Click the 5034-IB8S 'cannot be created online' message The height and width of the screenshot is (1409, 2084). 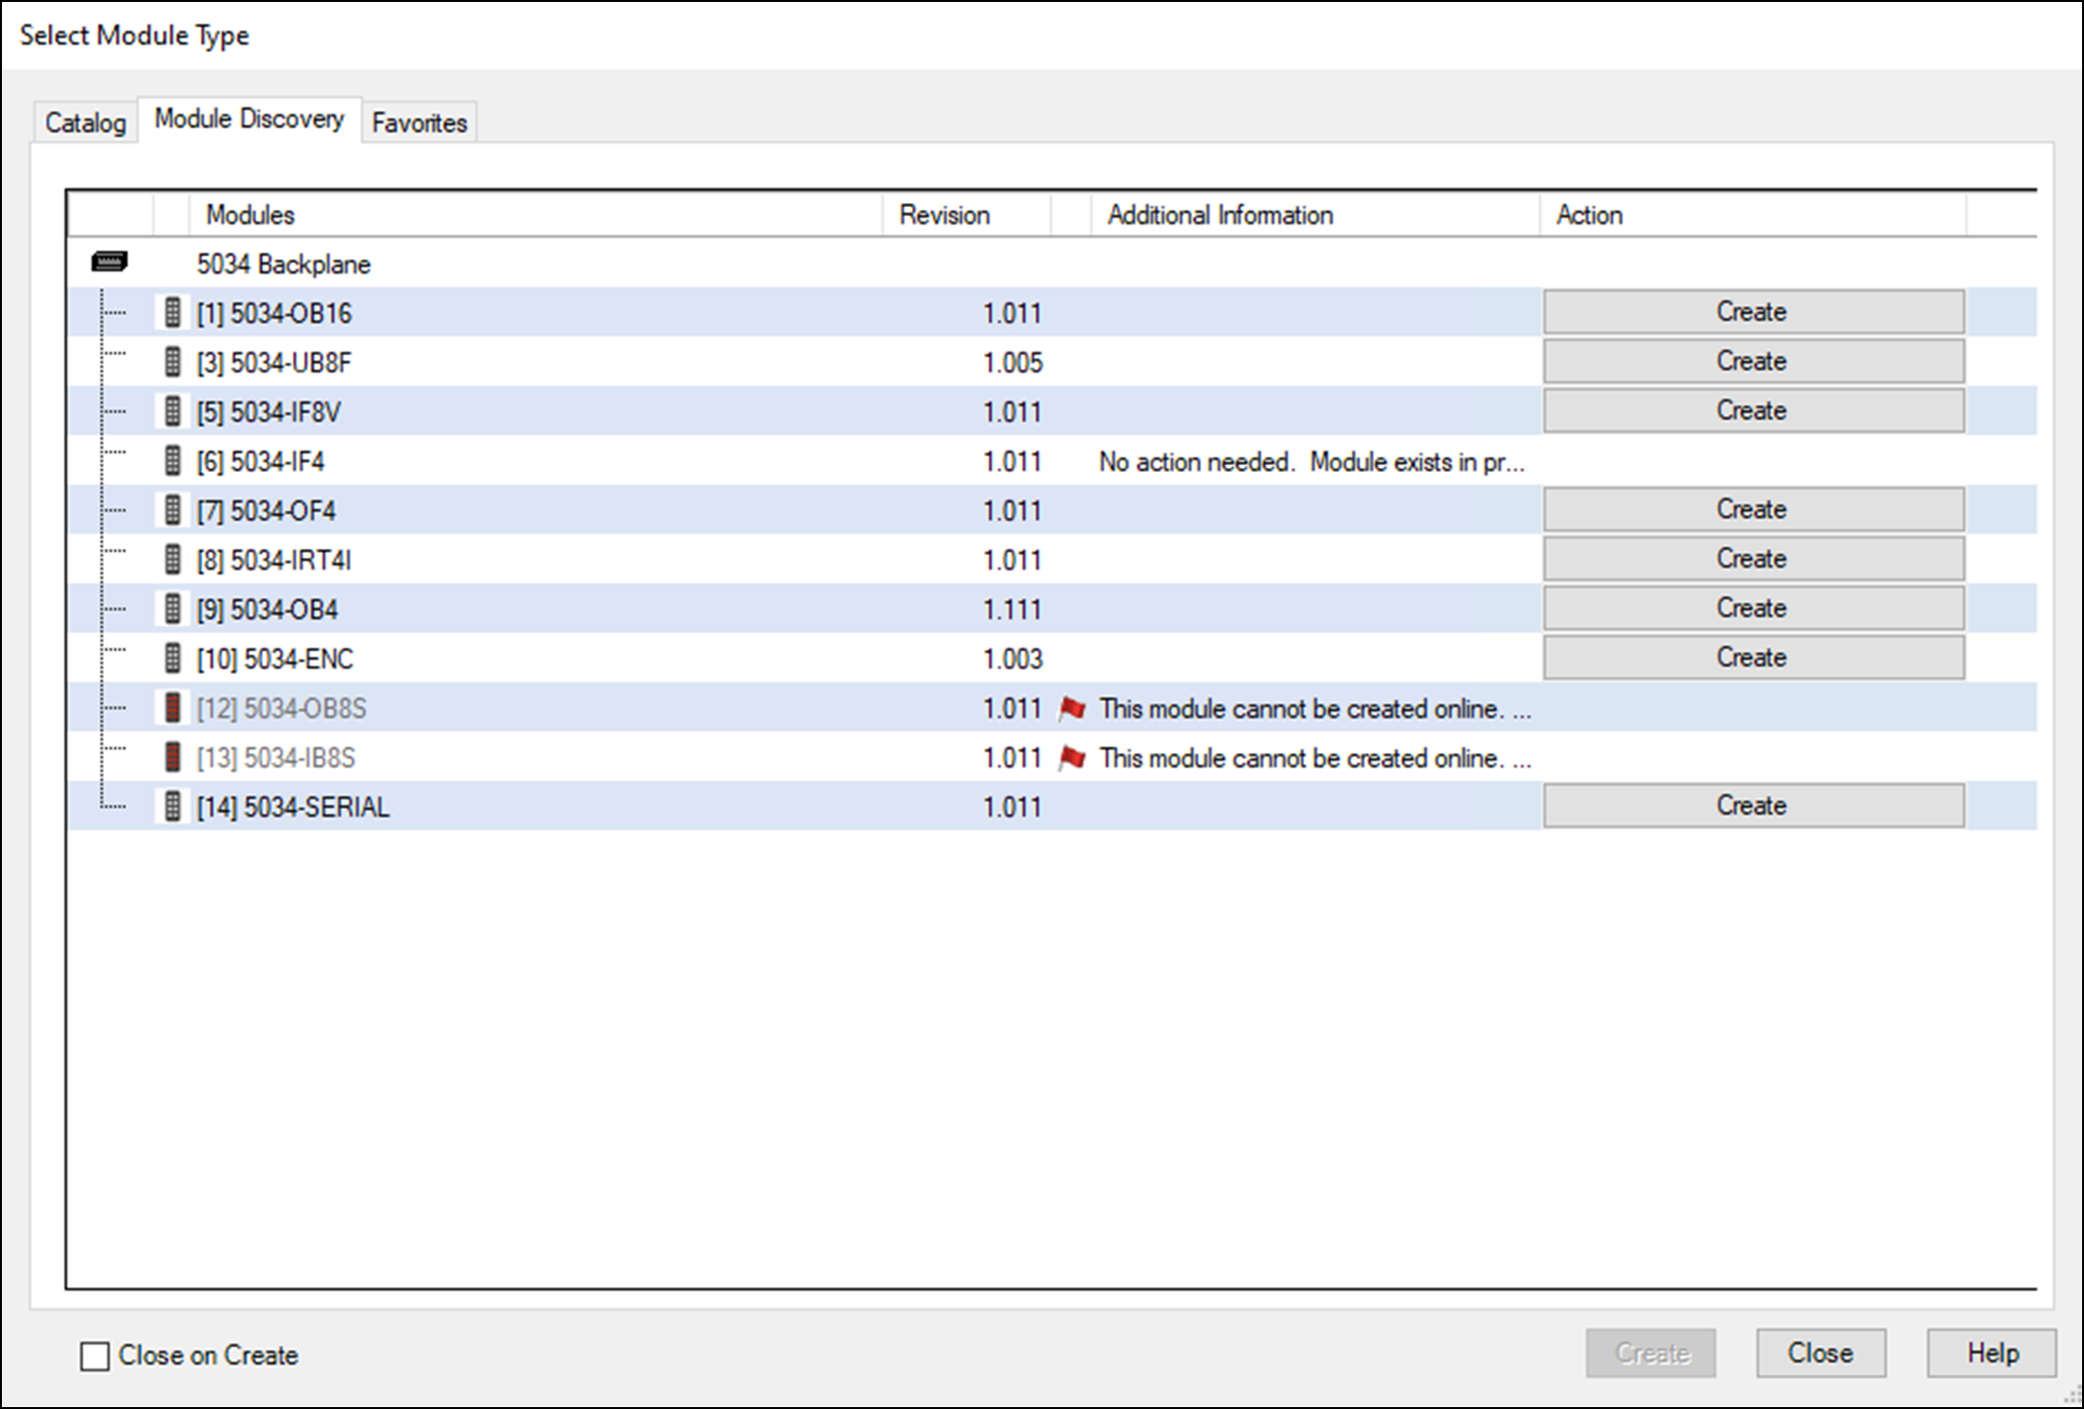point(1315,758)
